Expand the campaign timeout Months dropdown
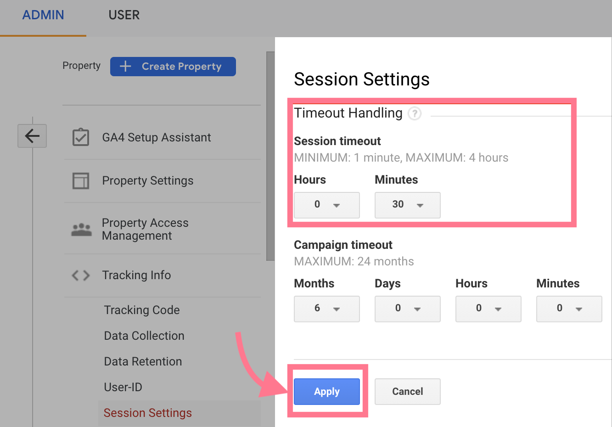The image size is (612, 427). coord(326,309)
